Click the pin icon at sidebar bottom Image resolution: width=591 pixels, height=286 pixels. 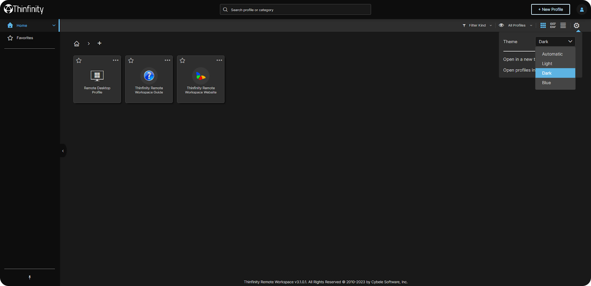(x=30, y=277)
